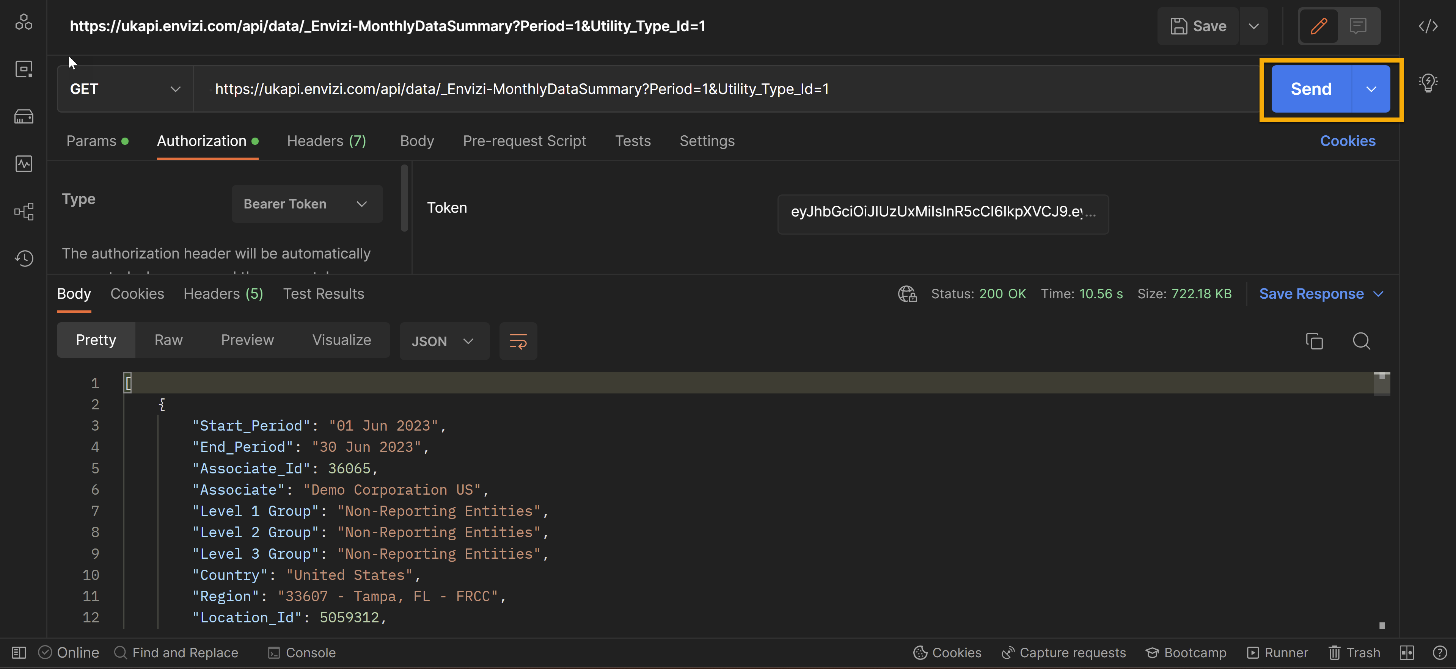1456x669 pixels.
Task: Click the request URL input field
Action: pos(726,89)
